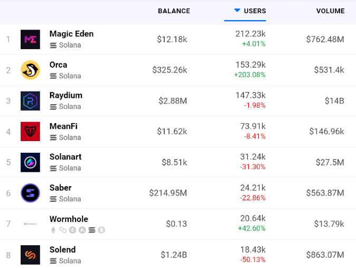Sort table by the VOLUME column
The image size is (356, 269).
[x=330, y=11]
